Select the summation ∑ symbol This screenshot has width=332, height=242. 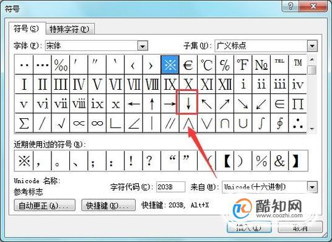click(24, 123)
